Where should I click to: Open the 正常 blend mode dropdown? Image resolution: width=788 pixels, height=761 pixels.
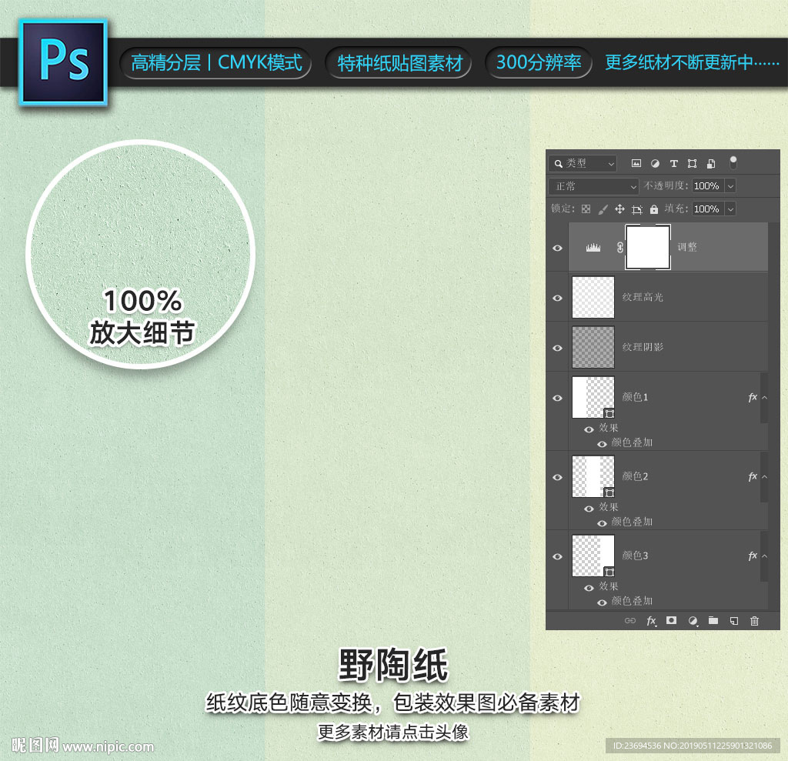tap(593, 186)
